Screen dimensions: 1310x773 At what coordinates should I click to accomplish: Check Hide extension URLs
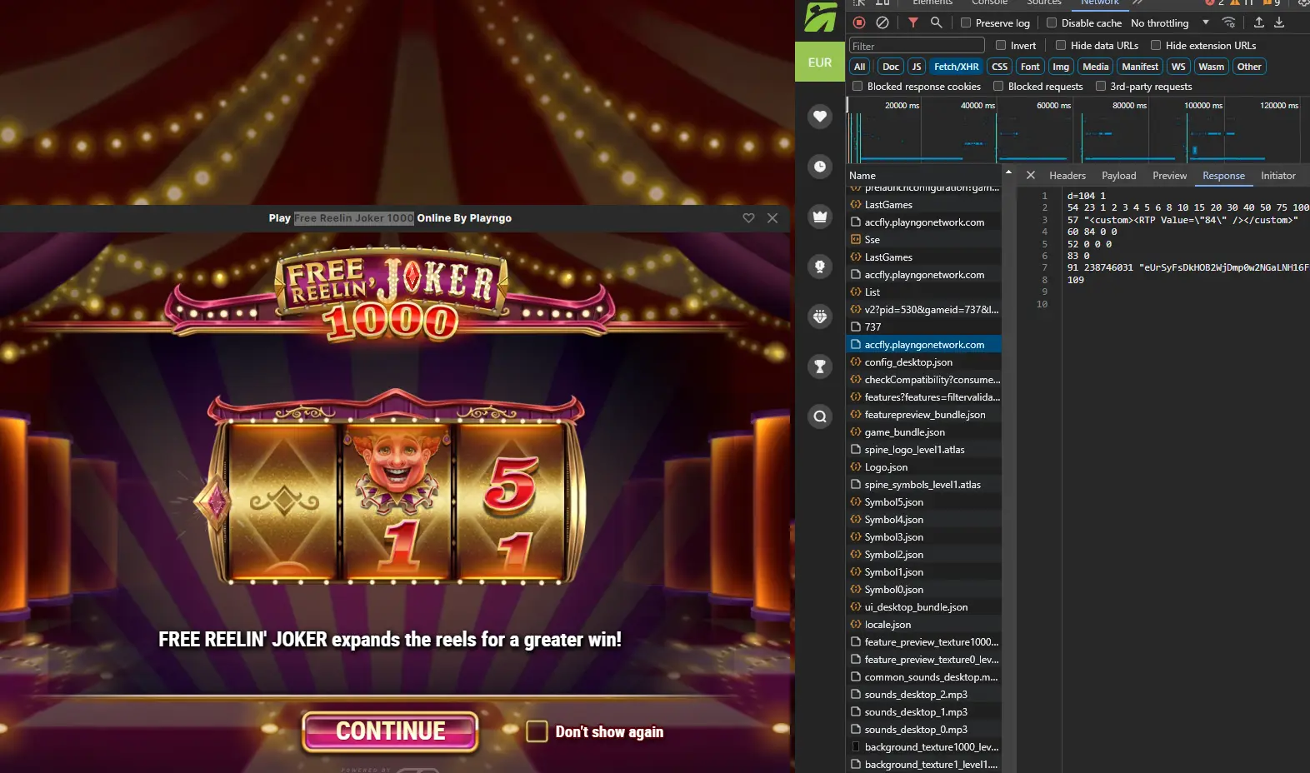pyautogui.click(x=1156, y=45)
